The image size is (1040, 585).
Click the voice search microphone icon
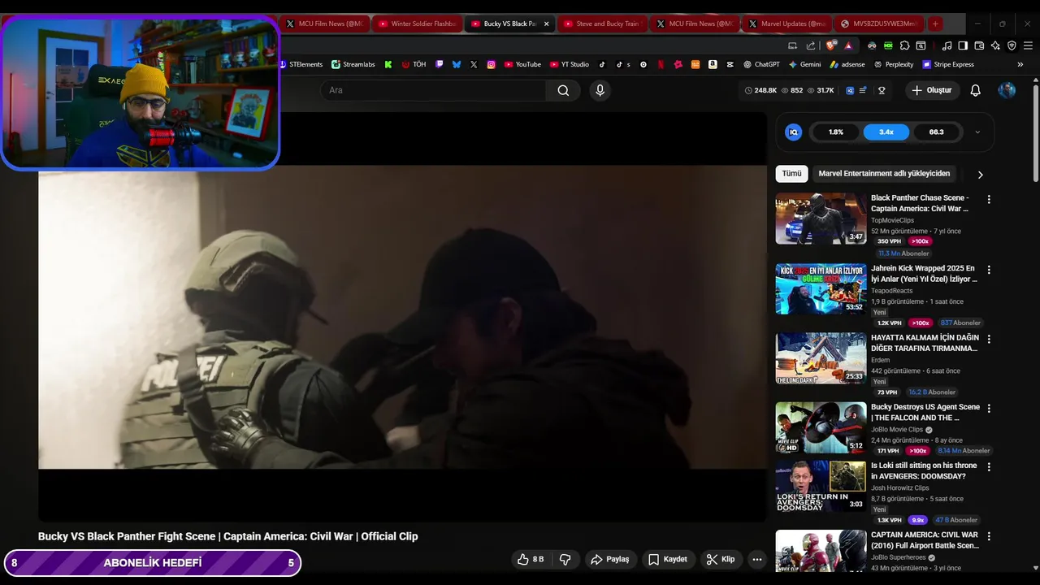600,90
